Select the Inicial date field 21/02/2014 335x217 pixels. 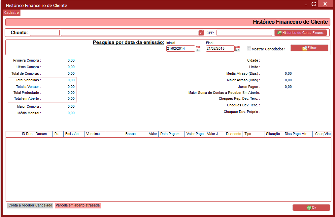coord(181,49)
